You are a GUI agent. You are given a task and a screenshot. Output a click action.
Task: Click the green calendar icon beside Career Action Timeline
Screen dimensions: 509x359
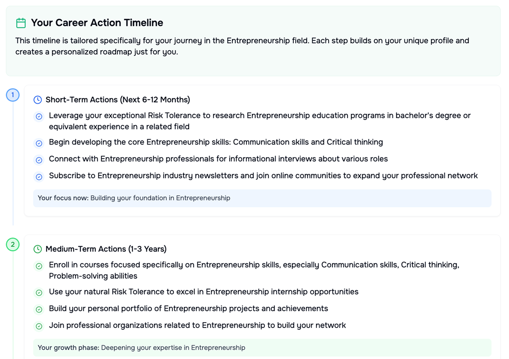pos(21,23)
